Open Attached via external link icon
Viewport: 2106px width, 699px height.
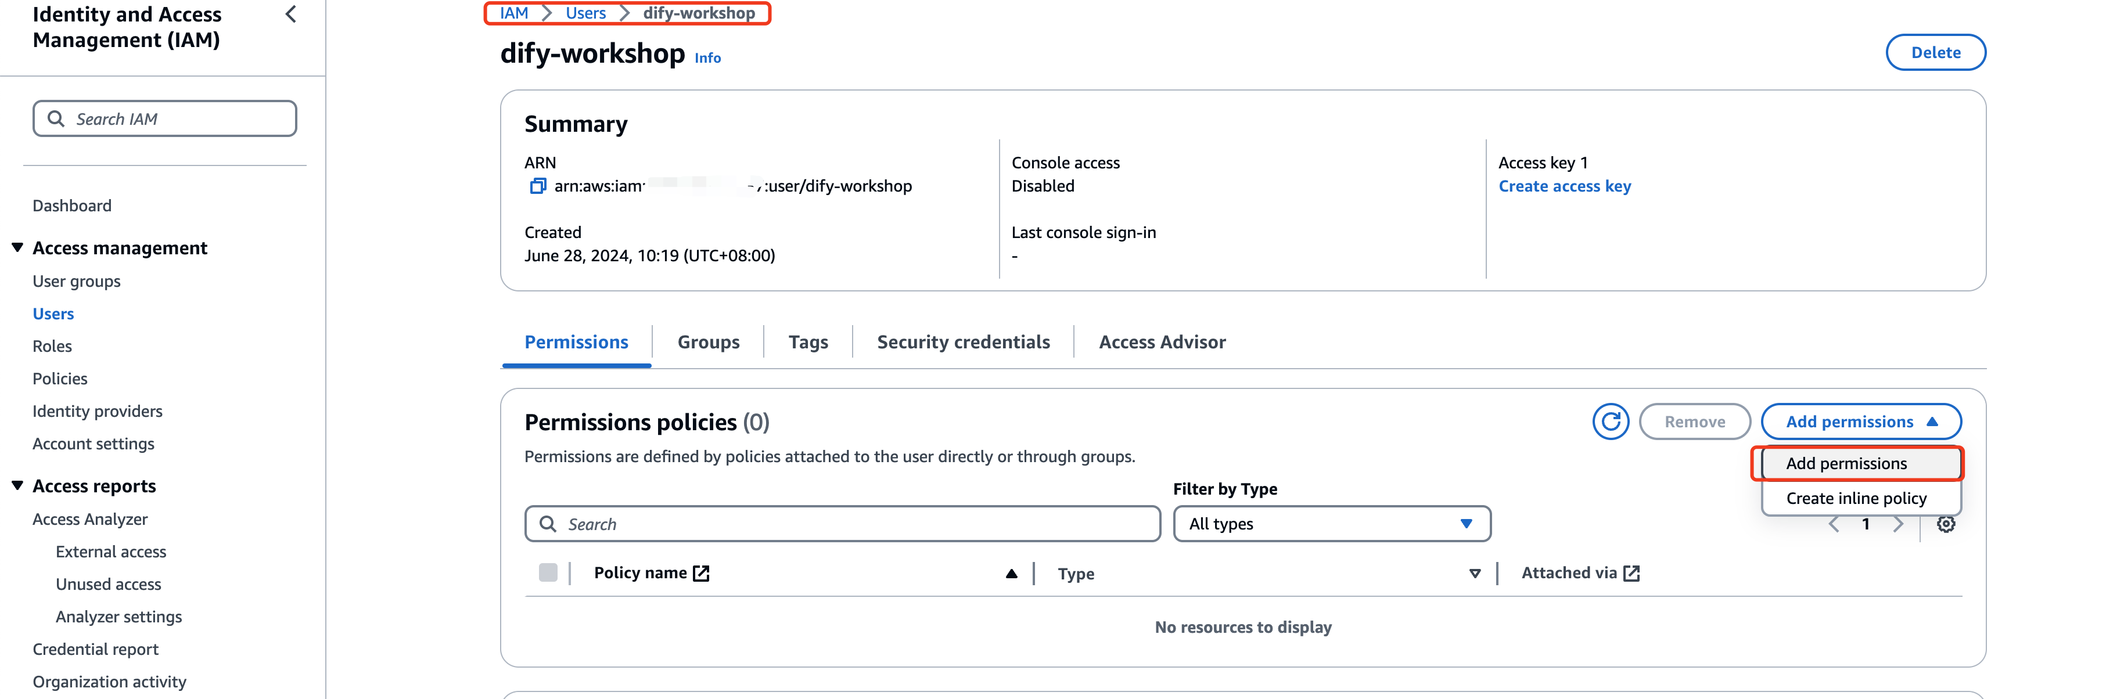1631,574
